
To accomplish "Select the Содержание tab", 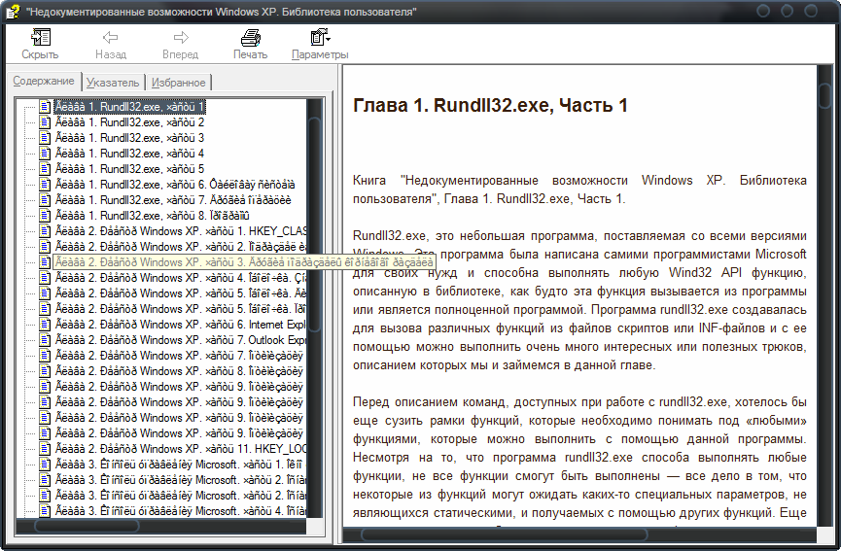I will (x=44, y=81).
